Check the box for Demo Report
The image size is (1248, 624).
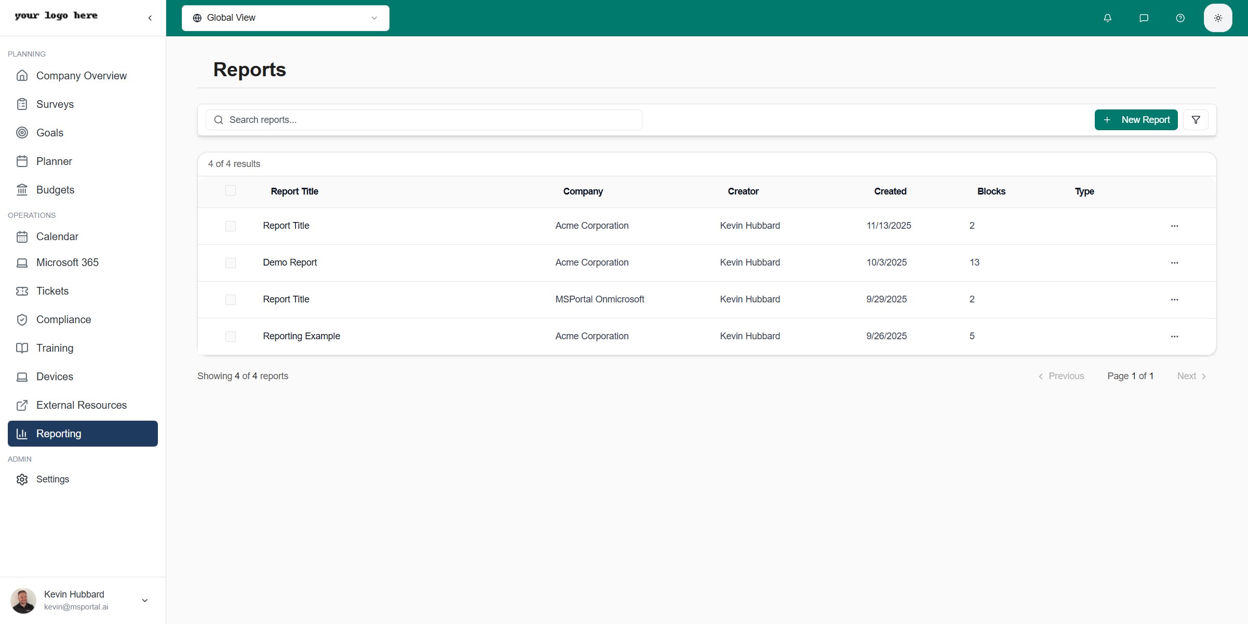(231, 263)
